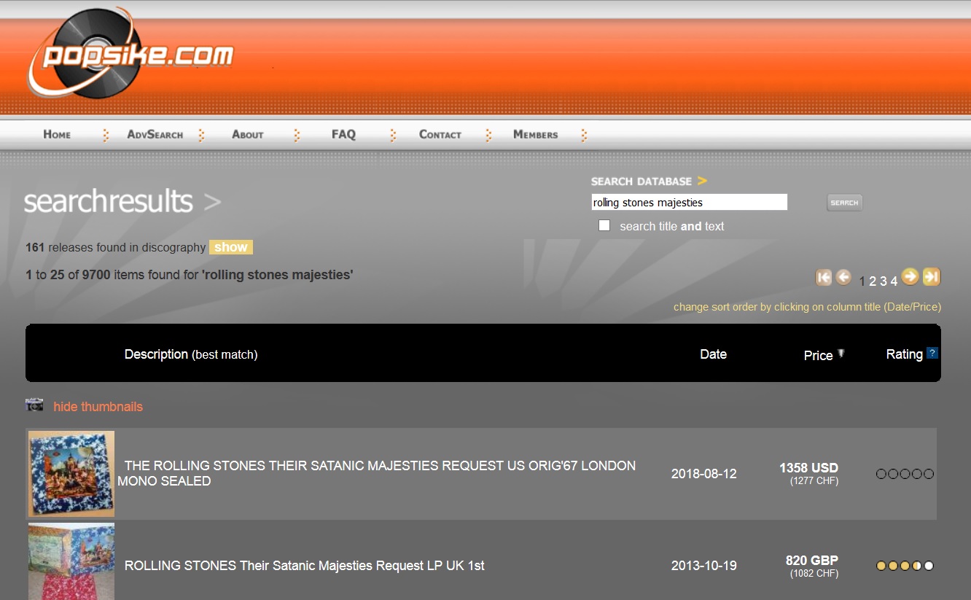971x600 pixels.
Task: Click the popsike.com vinyl record logo
Action: pos(131,54)
